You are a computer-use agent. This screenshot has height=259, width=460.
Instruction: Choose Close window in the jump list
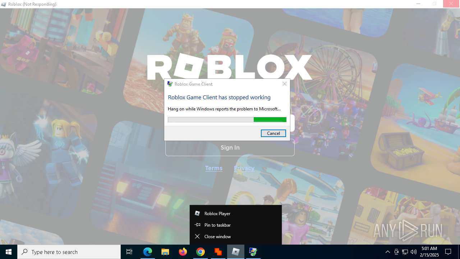coord(236,236)
